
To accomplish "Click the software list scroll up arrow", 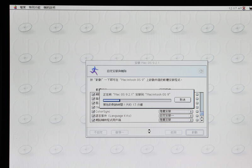I will (202, 117).
